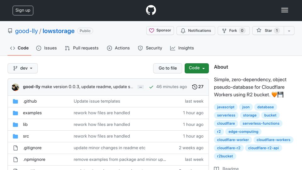Click the Go to file button
Image resolution: width=302 pixels, height=170 pixels.
tap(168, 68)
